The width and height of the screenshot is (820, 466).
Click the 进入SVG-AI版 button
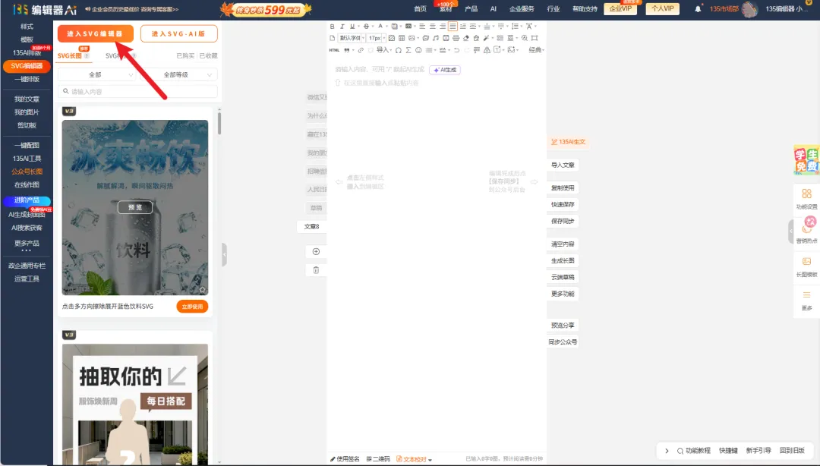(x=179, y=33)
